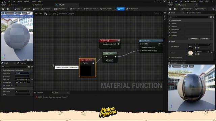The height and width of the screenshot is (121, 216).
Task: Open the File menu in MF_SRL window
Action: click(9, 2)
